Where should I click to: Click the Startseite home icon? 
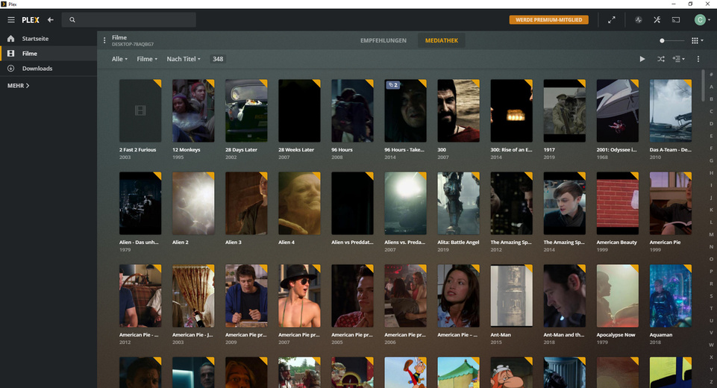click(x=11, y=39)
